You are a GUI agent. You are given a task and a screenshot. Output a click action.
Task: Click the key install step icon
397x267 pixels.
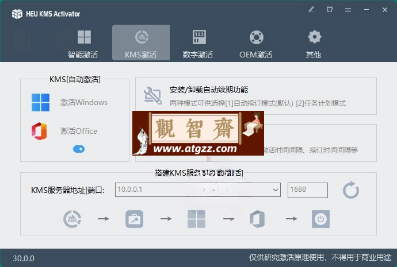click(135, 219)
